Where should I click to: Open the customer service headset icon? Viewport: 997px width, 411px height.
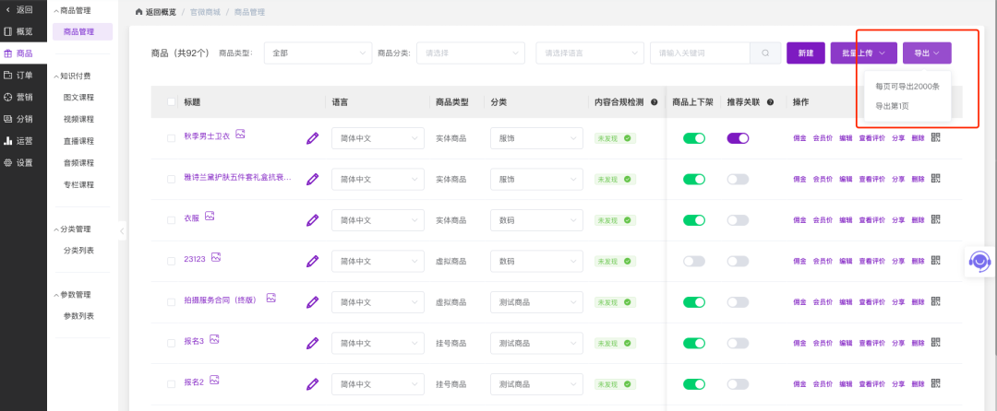(979, 261)
